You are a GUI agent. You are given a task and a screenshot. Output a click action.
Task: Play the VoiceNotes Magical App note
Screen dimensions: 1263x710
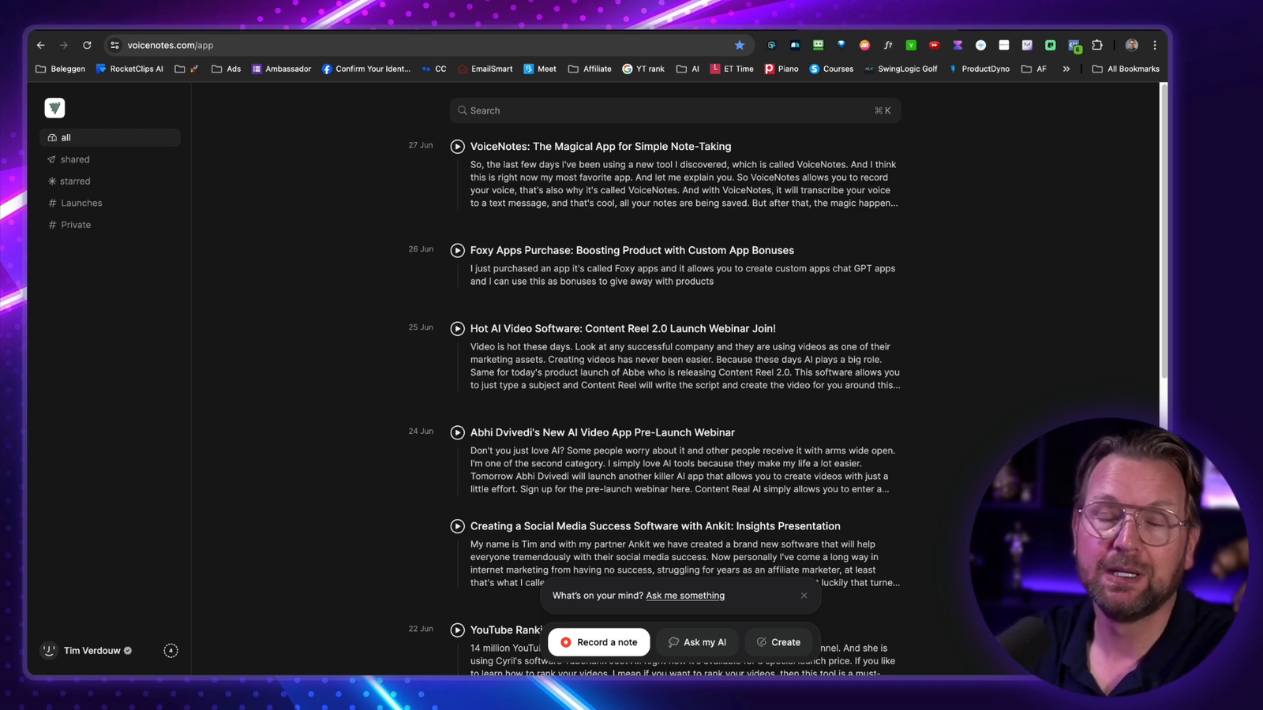click(x=457, y=147)
